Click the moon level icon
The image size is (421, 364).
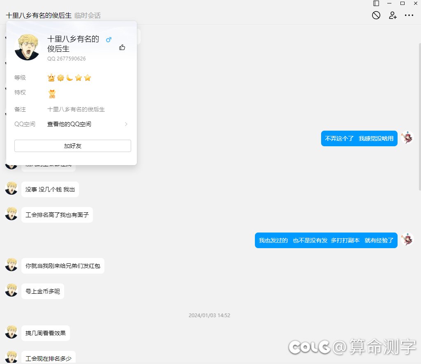coord(69,78)
